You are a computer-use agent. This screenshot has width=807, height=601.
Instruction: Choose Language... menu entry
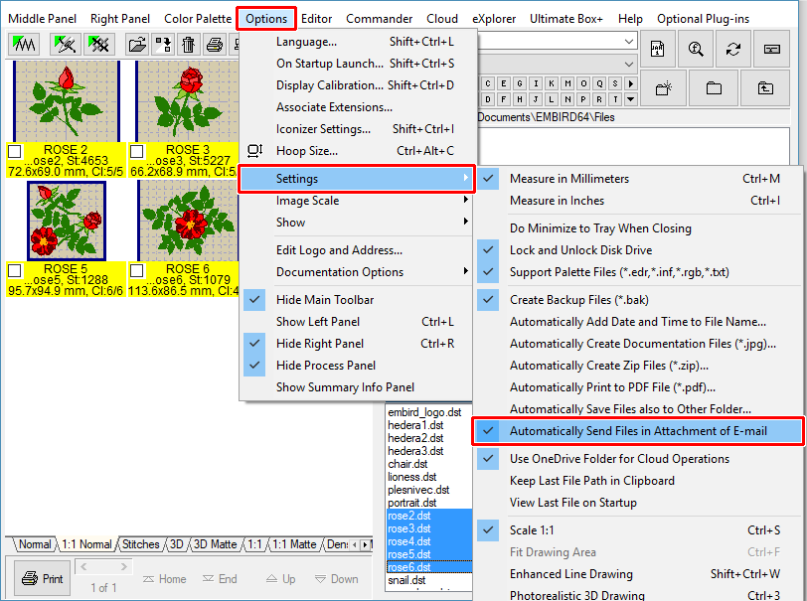point(356,42)
